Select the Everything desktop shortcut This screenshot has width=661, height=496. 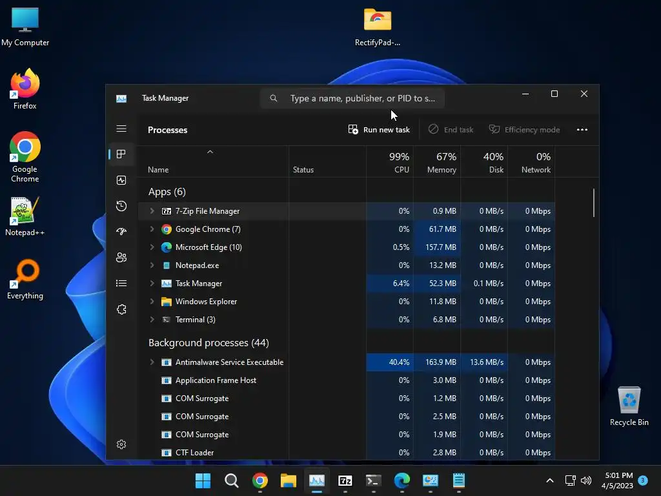(25, 279)
